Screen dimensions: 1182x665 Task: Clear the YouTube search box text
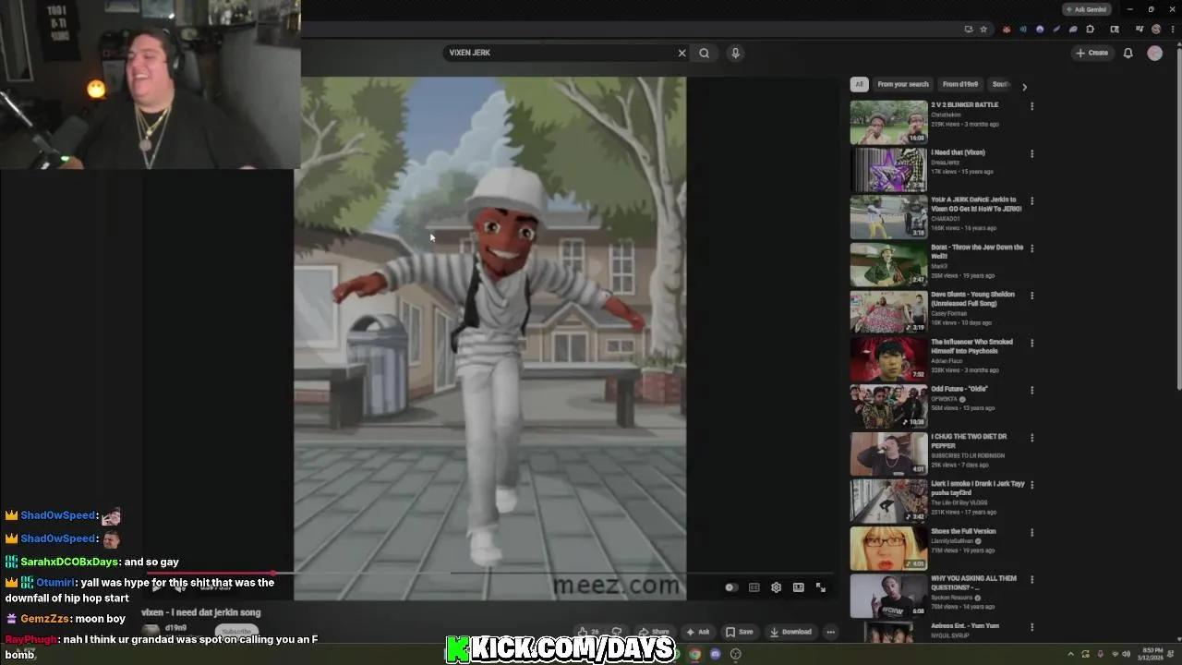pyautogui.click(x=682, y=53)
